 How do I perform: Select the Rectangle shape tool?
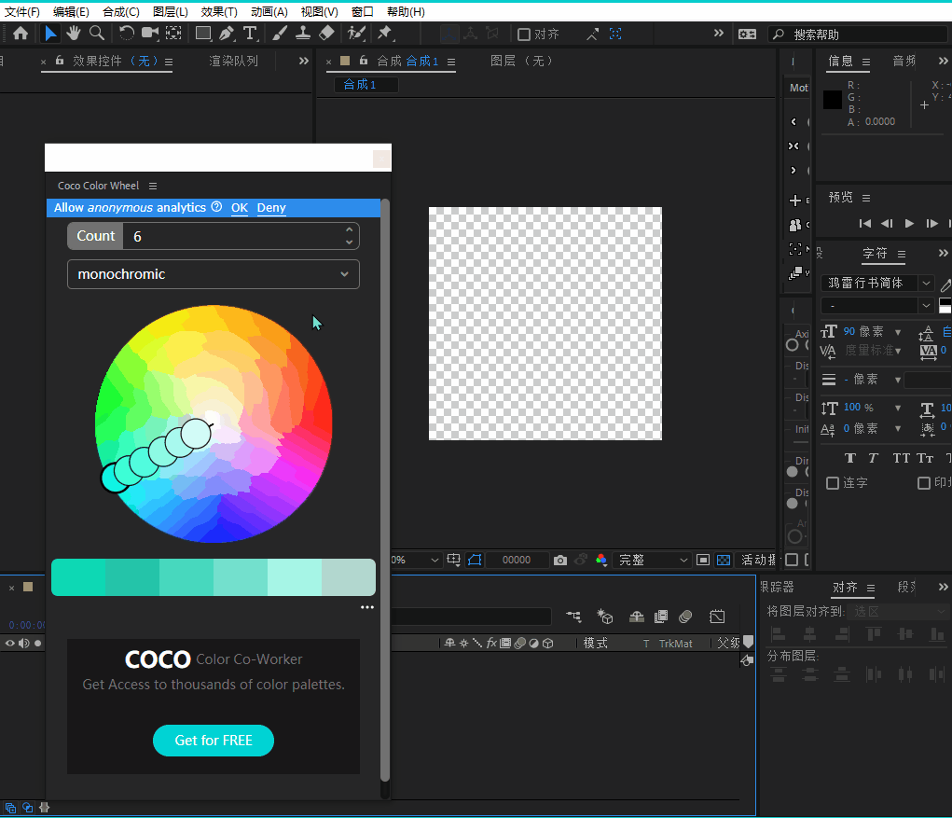click(x=203, y=34)
